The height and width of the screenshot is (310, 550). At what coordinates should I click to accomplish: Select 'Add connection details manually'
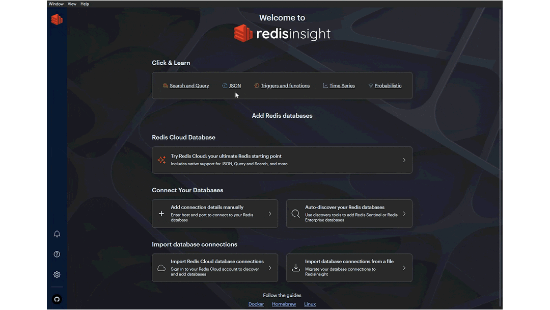[x=215, y=214]
